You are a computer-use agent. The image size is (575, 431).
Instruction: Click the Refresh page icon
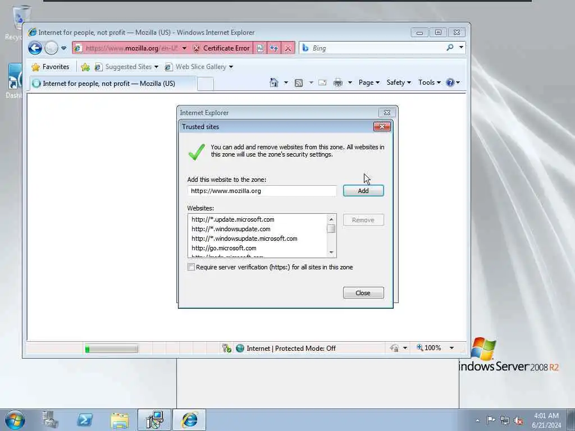point(274,48)
